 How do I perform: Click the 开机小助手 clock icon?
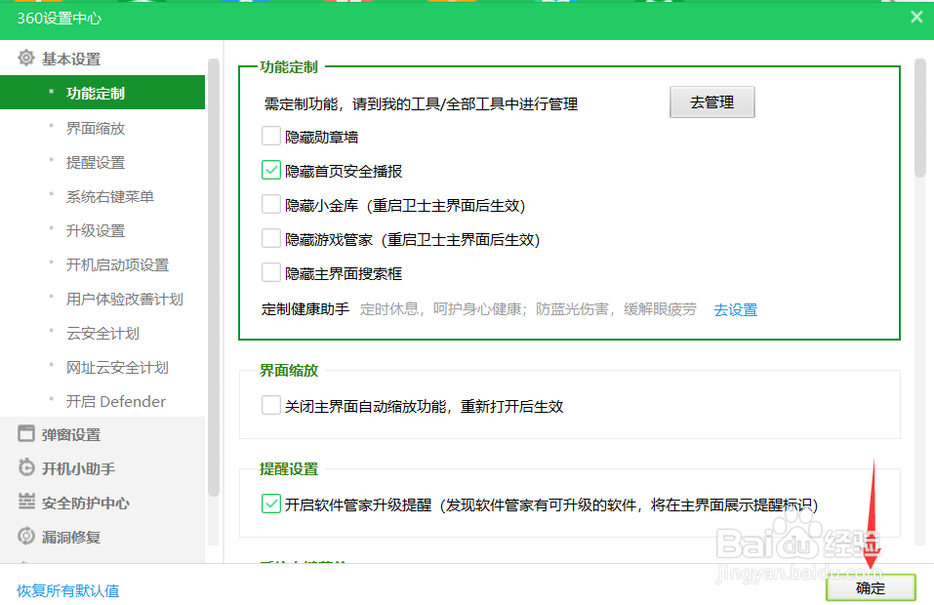pos(26,467)
